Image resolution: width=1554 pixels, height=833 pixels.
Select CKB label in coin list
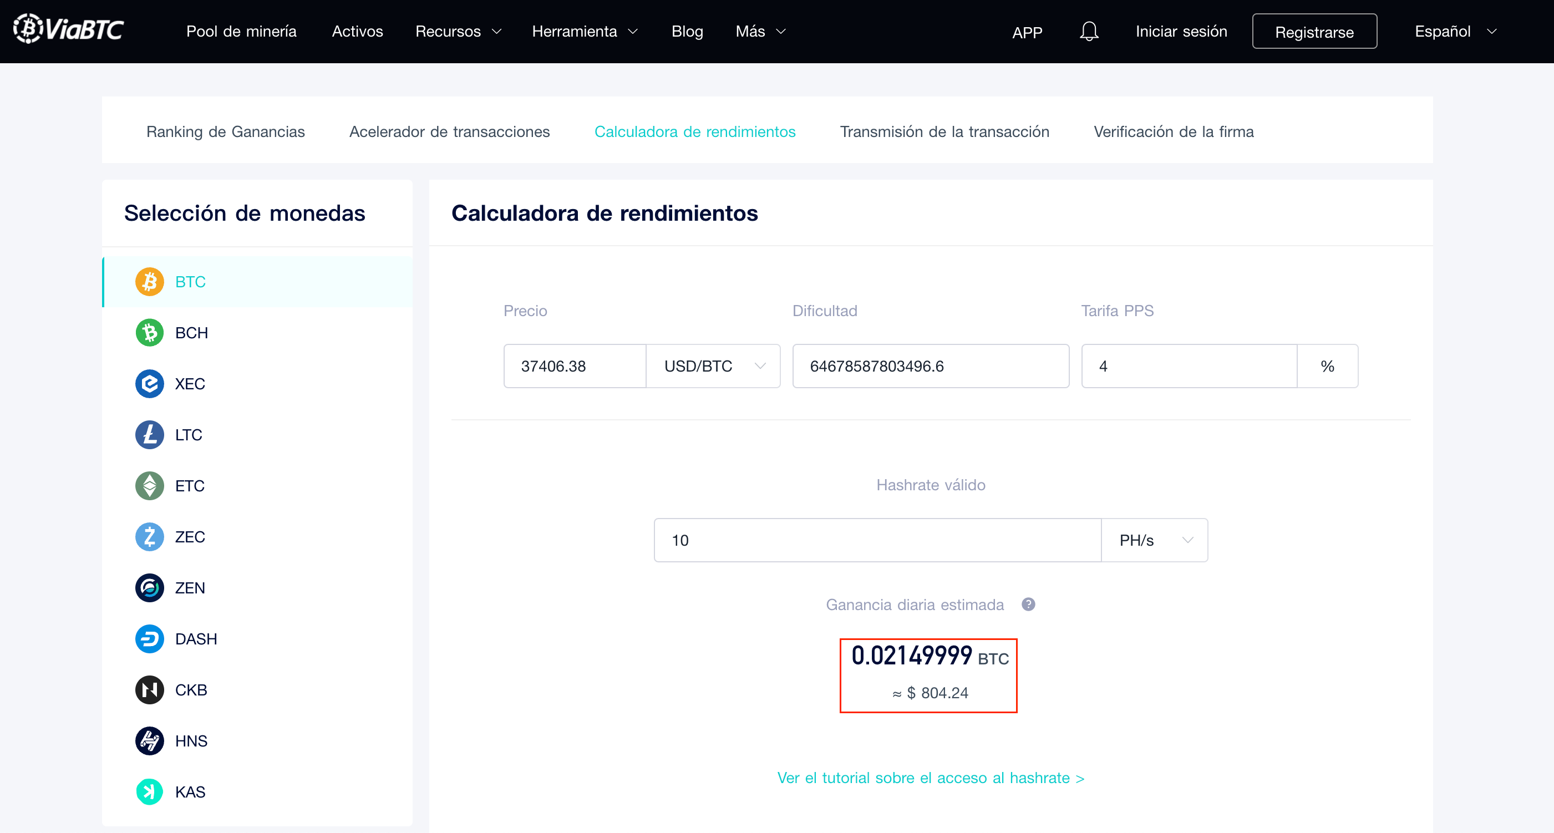(x=191, y=689)
